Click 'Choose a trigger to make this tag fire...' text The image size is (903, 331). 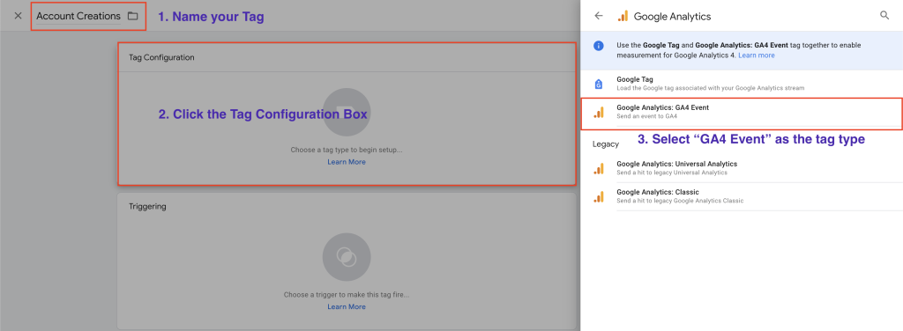(x=347, y=295)
